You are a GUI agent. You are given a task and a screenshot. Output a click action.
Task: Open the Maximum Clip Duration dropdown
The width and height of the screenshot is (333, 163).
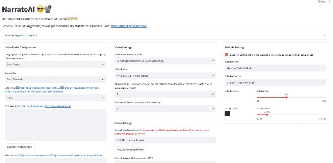(165, 94)
